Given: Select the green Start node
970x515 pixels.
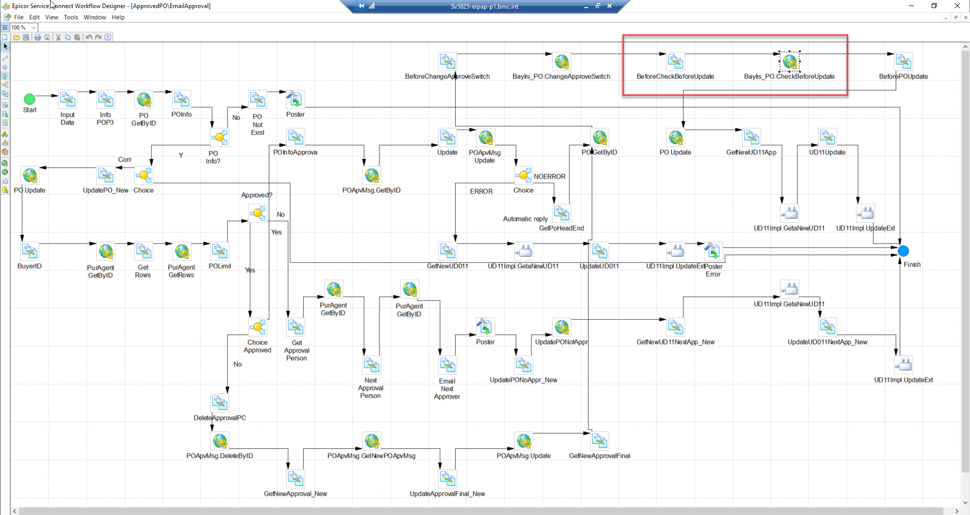Looking at the screenshot, I should pyautogui.click(x=30, y=99).
